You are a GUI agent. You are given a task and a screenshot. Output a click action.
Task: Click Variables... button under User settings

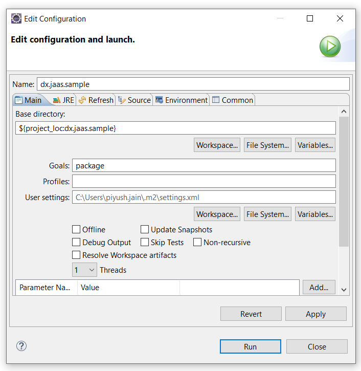pyautogui.click(x=315, y=214)
